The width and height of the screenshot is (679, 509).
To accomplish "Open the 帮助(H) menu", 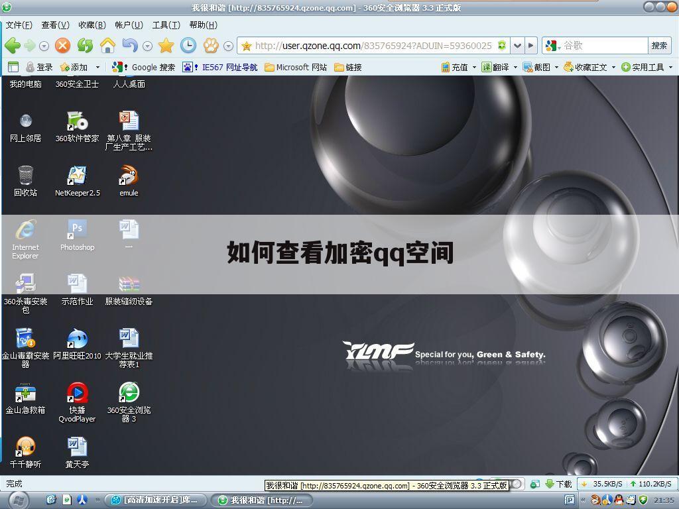I will point(204,25).
